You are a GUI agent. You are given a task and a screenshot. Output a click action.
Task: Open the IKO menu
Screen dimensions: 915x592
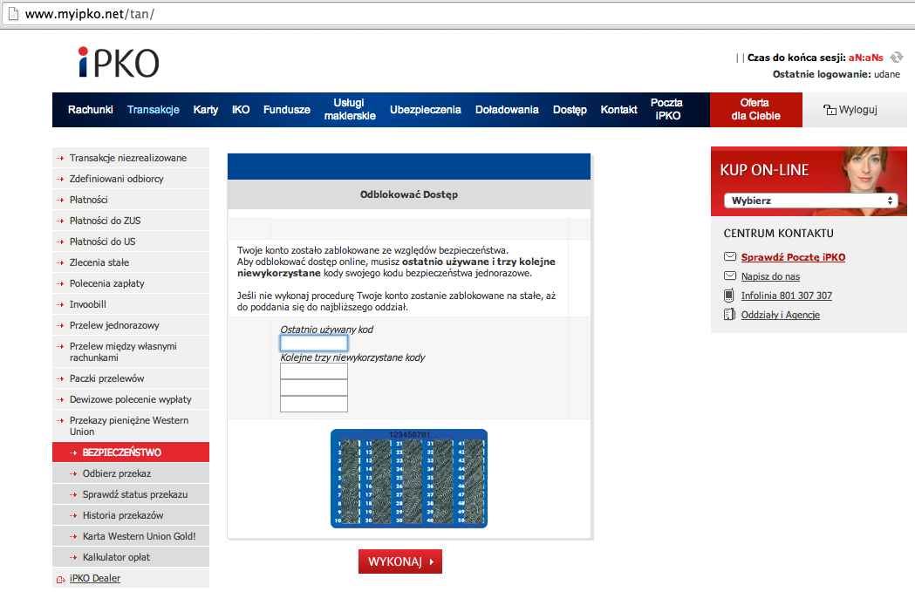coord(241,110)
